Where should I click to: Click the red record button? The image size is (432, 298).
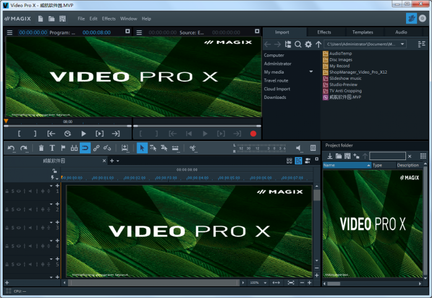click(x=253, y=134)
